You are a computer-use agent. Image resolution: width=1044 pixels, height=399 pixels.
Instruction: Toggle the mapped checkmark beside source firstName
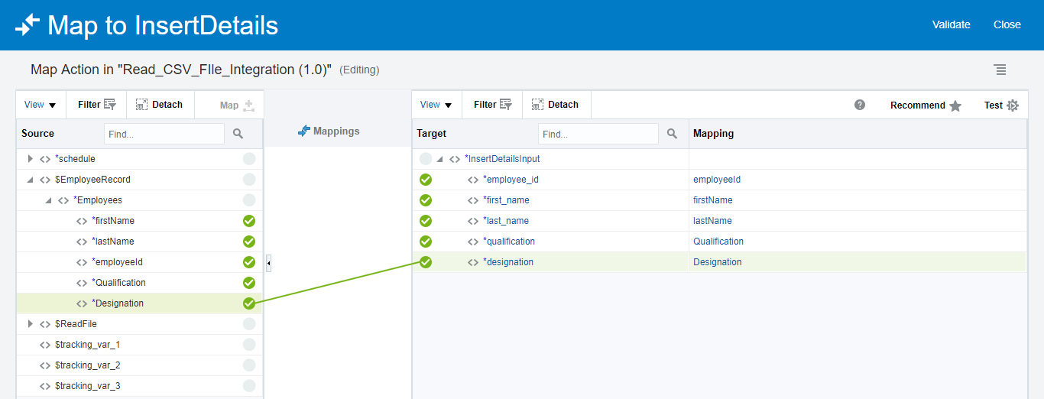point(248,221)
